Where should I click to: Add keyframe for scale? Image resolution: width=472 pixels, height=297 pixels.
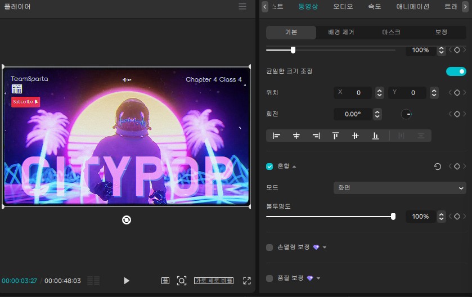pyautogui.click(x=457, y=50)
